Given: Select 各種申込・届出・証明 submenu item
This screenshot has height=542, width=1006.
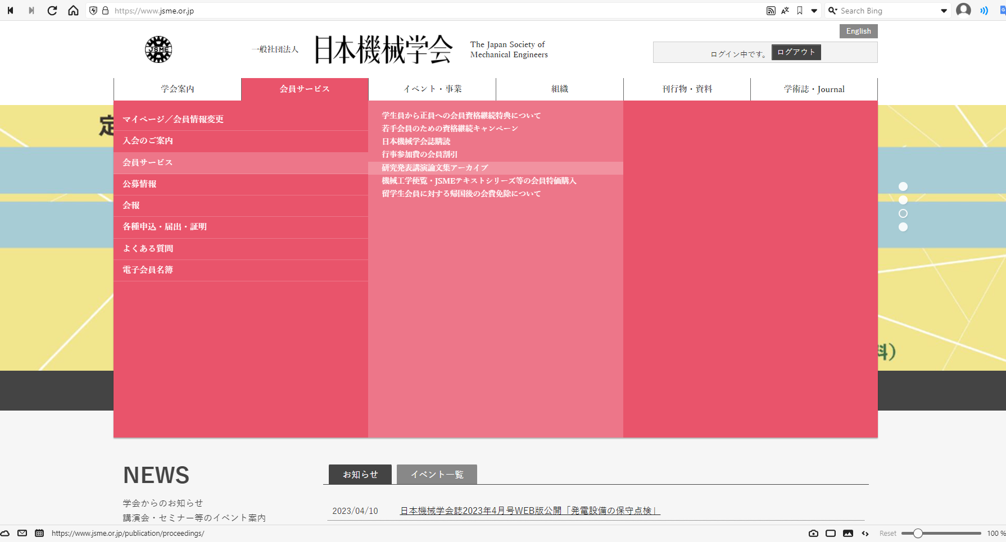Looking at the screenshot, I should click(241, 227).
